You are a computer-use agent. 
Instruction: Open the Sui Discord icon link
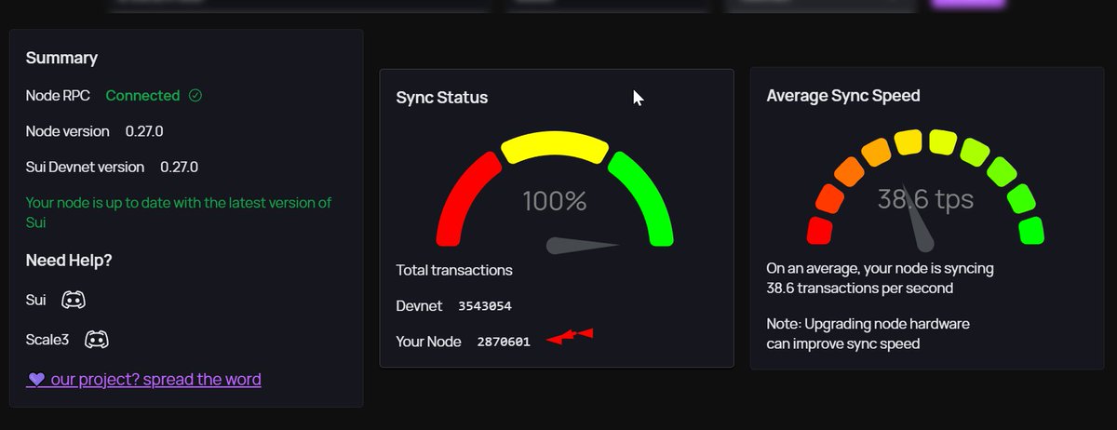[74, 300]
